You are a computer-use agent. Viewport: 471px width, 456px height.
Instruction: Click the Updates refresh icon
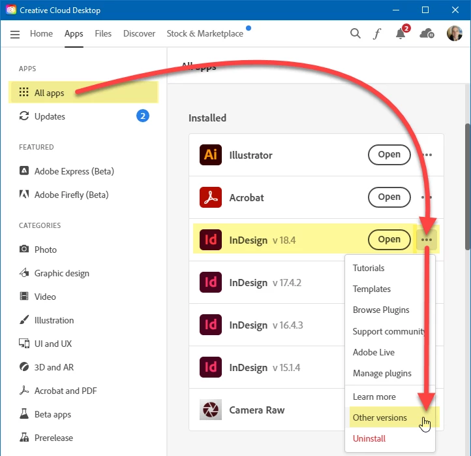[24, 116]
